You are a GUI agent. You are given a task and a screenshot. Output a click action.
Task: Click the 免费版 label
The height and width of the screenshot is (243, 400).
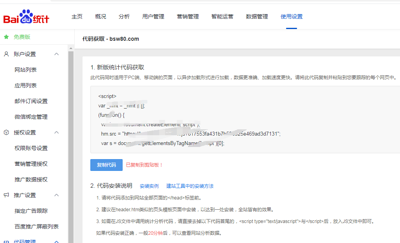pyautogui.click(x=22, y=37)
